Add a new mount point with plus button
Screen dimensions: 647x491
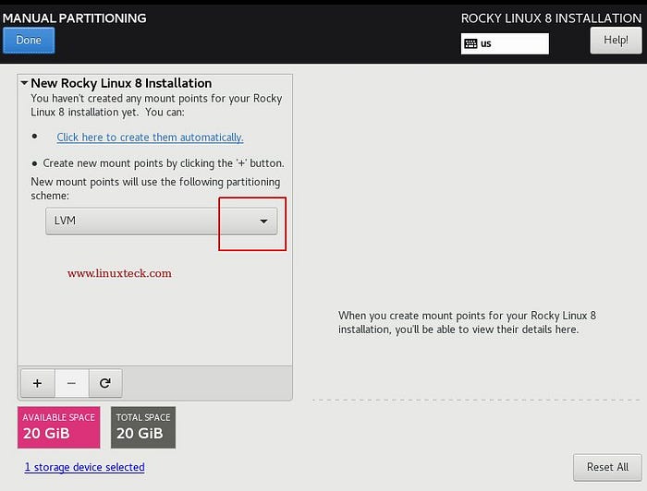38,384
